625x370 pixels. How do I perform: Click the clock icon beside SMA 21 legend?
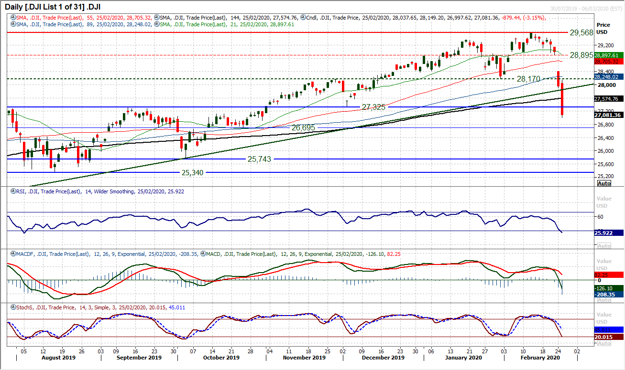[x=157, y=24]
